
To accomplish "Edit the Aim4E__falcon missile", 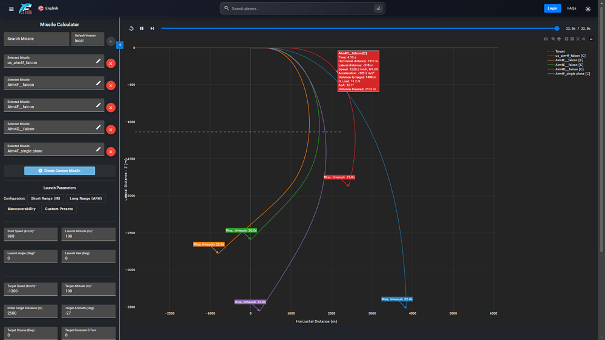I will 99,105.
